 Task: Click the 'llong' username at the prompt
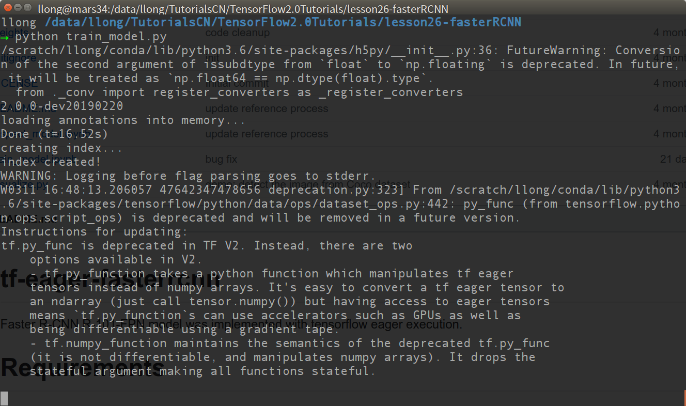coord(19,22)
